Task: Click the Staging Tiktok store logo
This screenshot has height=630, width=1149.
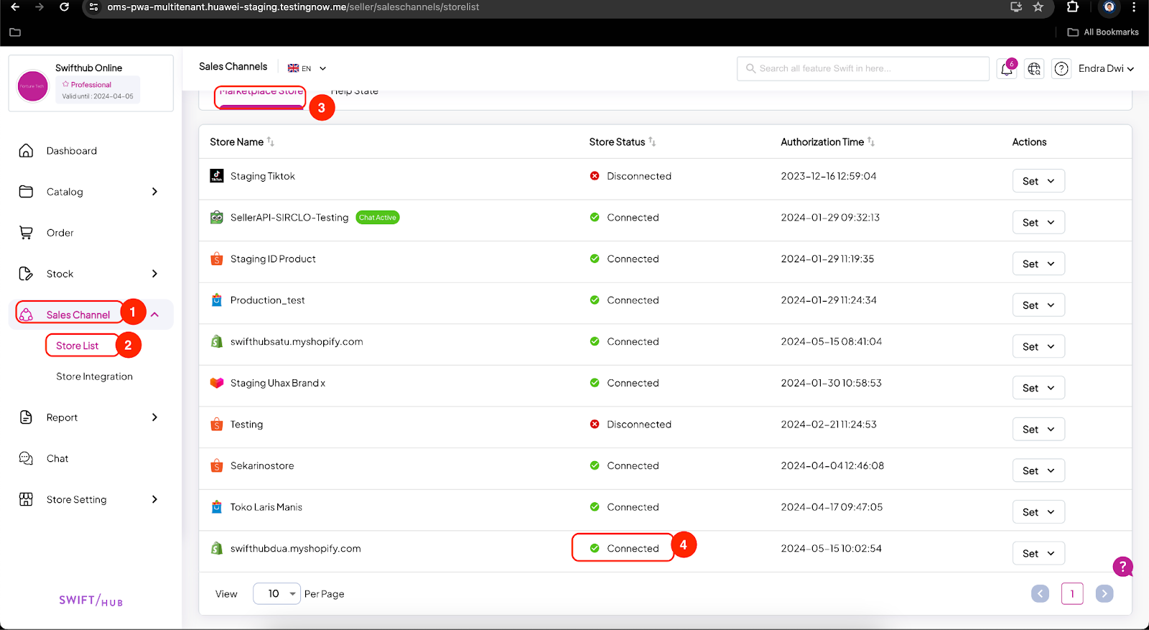Action: pos(216,176)
